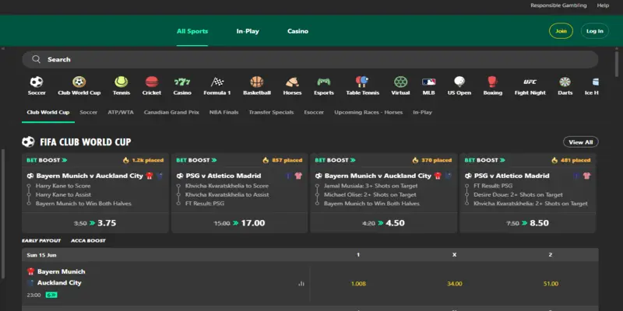The width and height of the screenshot is (623, 311).
Task: Click View All for FIFA Club World Cup
Action: [580, 142]
